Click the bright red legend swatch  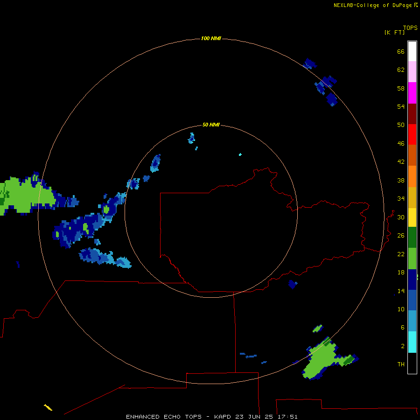click(412, 134)
